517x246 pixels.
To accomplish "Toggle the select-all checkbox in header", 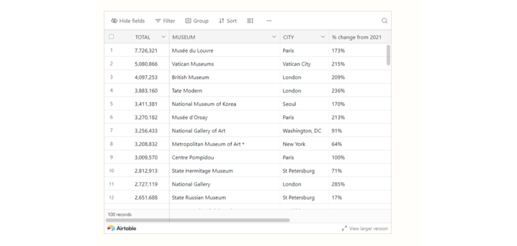I will pyautogui.click(x=111, y=37).
